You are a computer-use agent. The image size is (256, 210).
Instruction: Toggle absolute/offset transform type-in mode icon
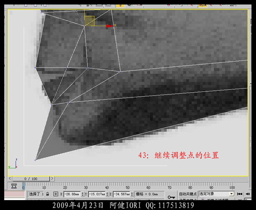[x=56, y=194]
